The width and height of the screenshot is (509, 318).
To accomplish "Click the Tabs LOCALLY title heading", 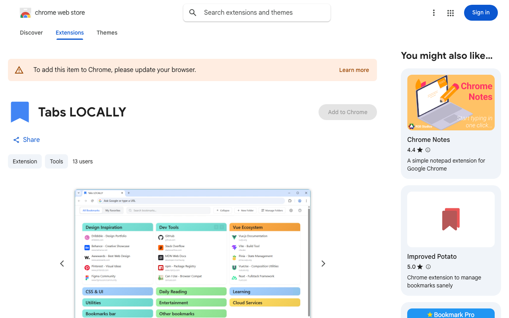I will (82, 112).
